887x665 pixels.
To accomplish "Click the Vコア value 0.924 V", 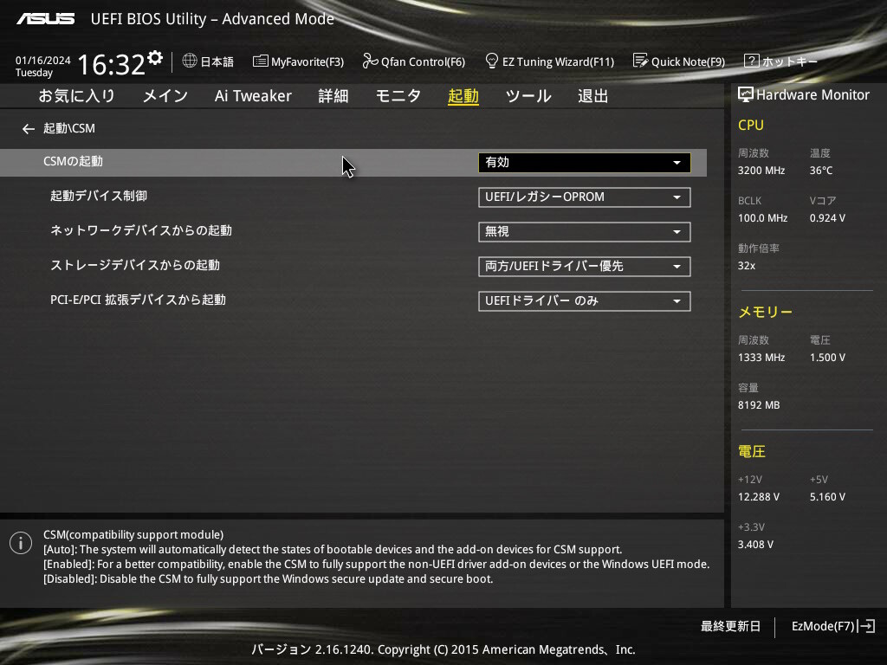I will 827,217.
